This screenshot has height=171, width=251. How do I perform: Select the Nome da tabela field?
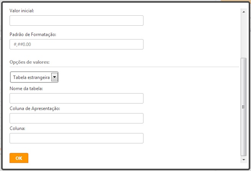coord(77,98)
